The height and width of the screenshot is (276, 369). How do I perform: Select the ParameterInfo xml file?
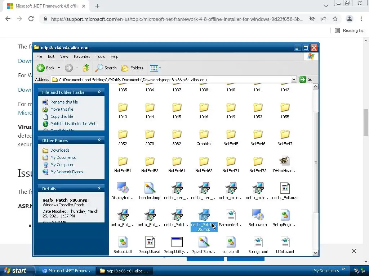pyautogui.click(x=231, y=215)
